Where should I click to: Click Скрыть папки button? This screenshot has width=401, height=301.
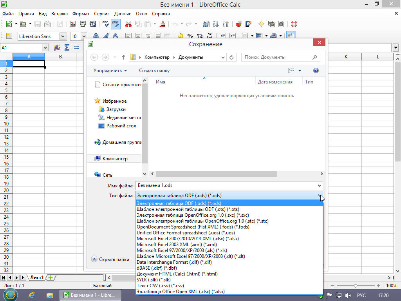tap(110, 259)
